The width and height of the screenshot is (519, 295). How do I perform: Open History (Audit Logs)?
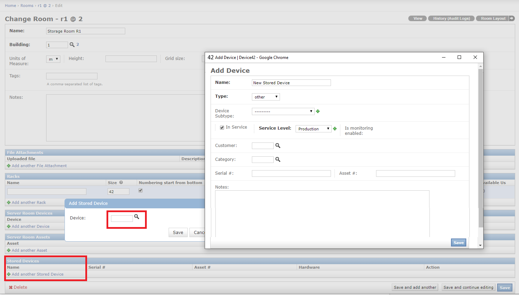pyautogui.click(x=451, y=18)
